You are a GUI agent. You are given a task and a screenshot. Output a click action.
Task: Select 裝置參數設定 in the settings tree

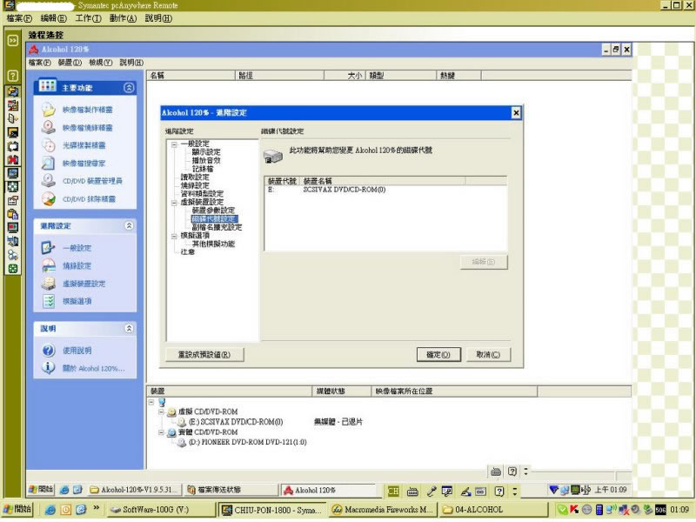(x=213, y=211)
